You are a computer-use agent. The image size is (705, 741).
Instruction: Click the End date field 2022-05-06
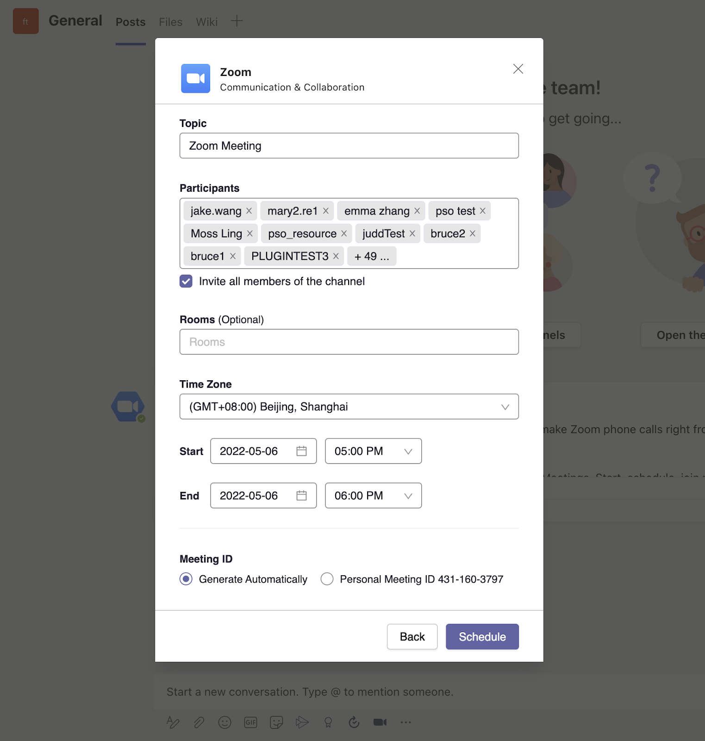click(x=263, y=496)
